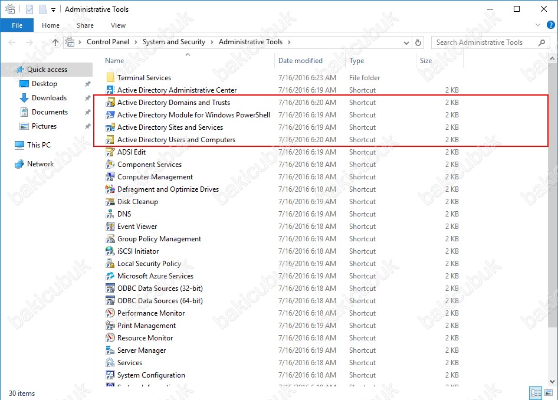
Task: Expand the chevron after Administrative Tools breadcrumb
Action: [289, 42]
